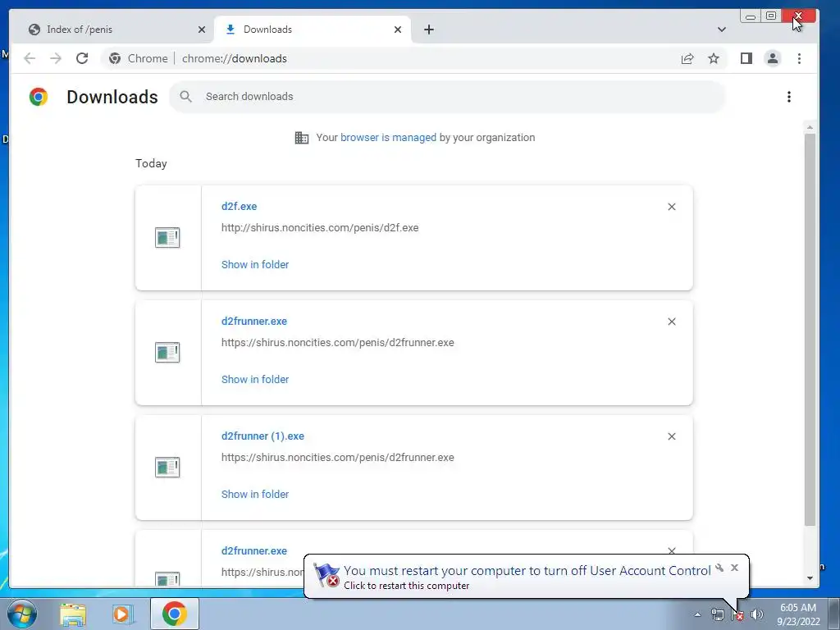The image size is (840, 630).
Task: Open a new tab with plus button
Action: [428, 30]
